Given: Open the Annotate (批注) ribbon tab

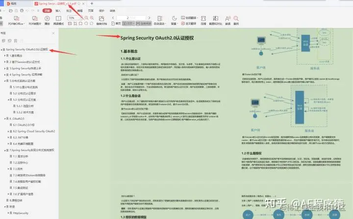Looking at the screenshot, I should (x=69, y=11).
